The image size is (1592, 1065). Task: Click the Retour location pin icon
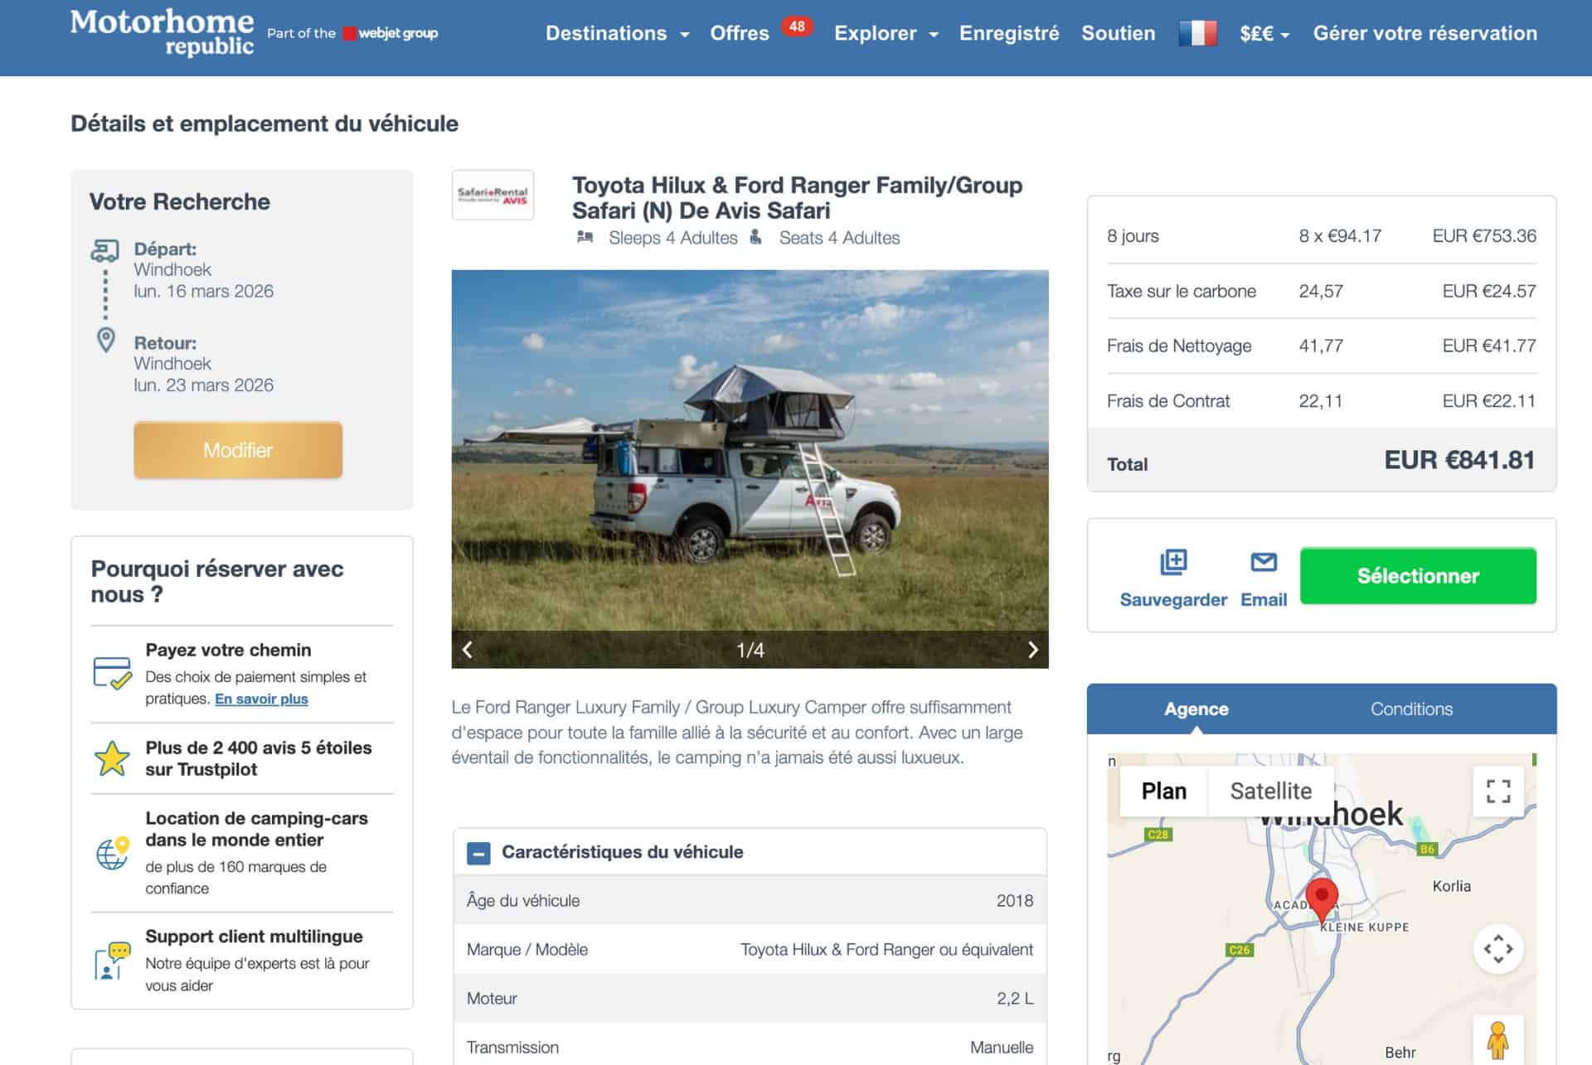click(x=106, y=340)
